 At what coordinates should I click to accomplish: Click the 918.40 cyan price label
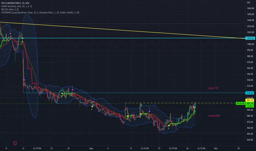(250, 93)
